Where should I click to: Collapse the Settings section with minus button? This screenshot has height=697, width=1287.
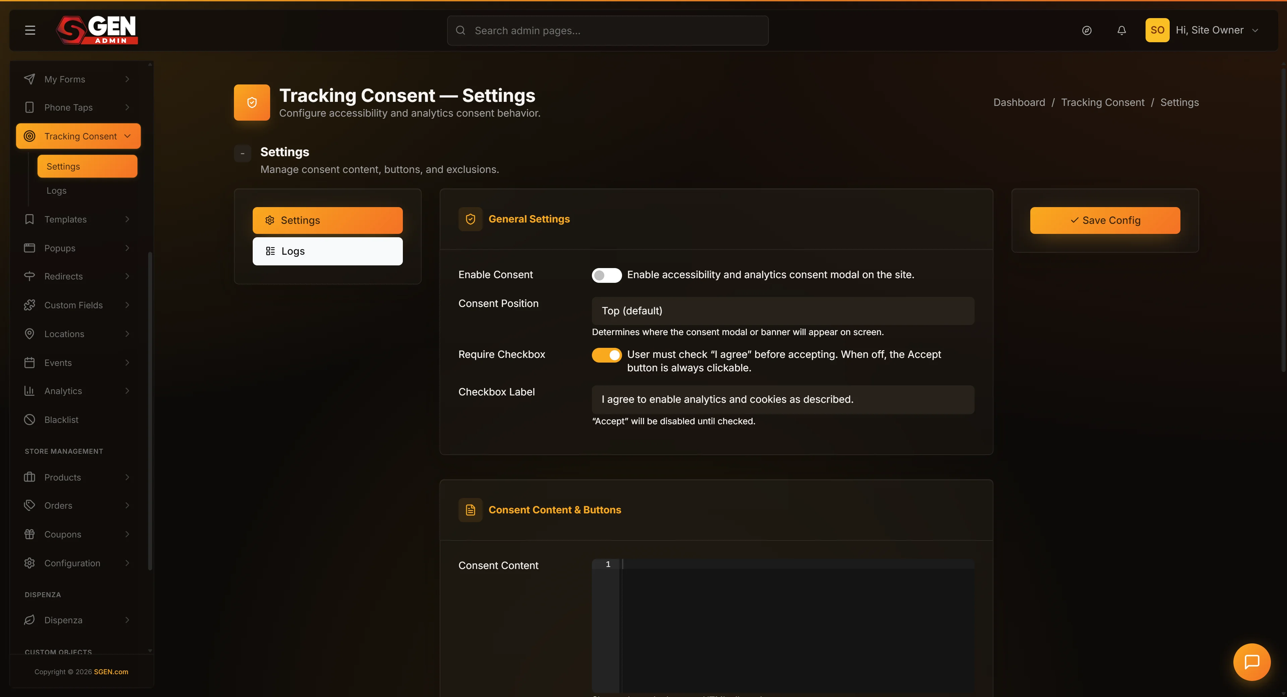coord(243,153)
